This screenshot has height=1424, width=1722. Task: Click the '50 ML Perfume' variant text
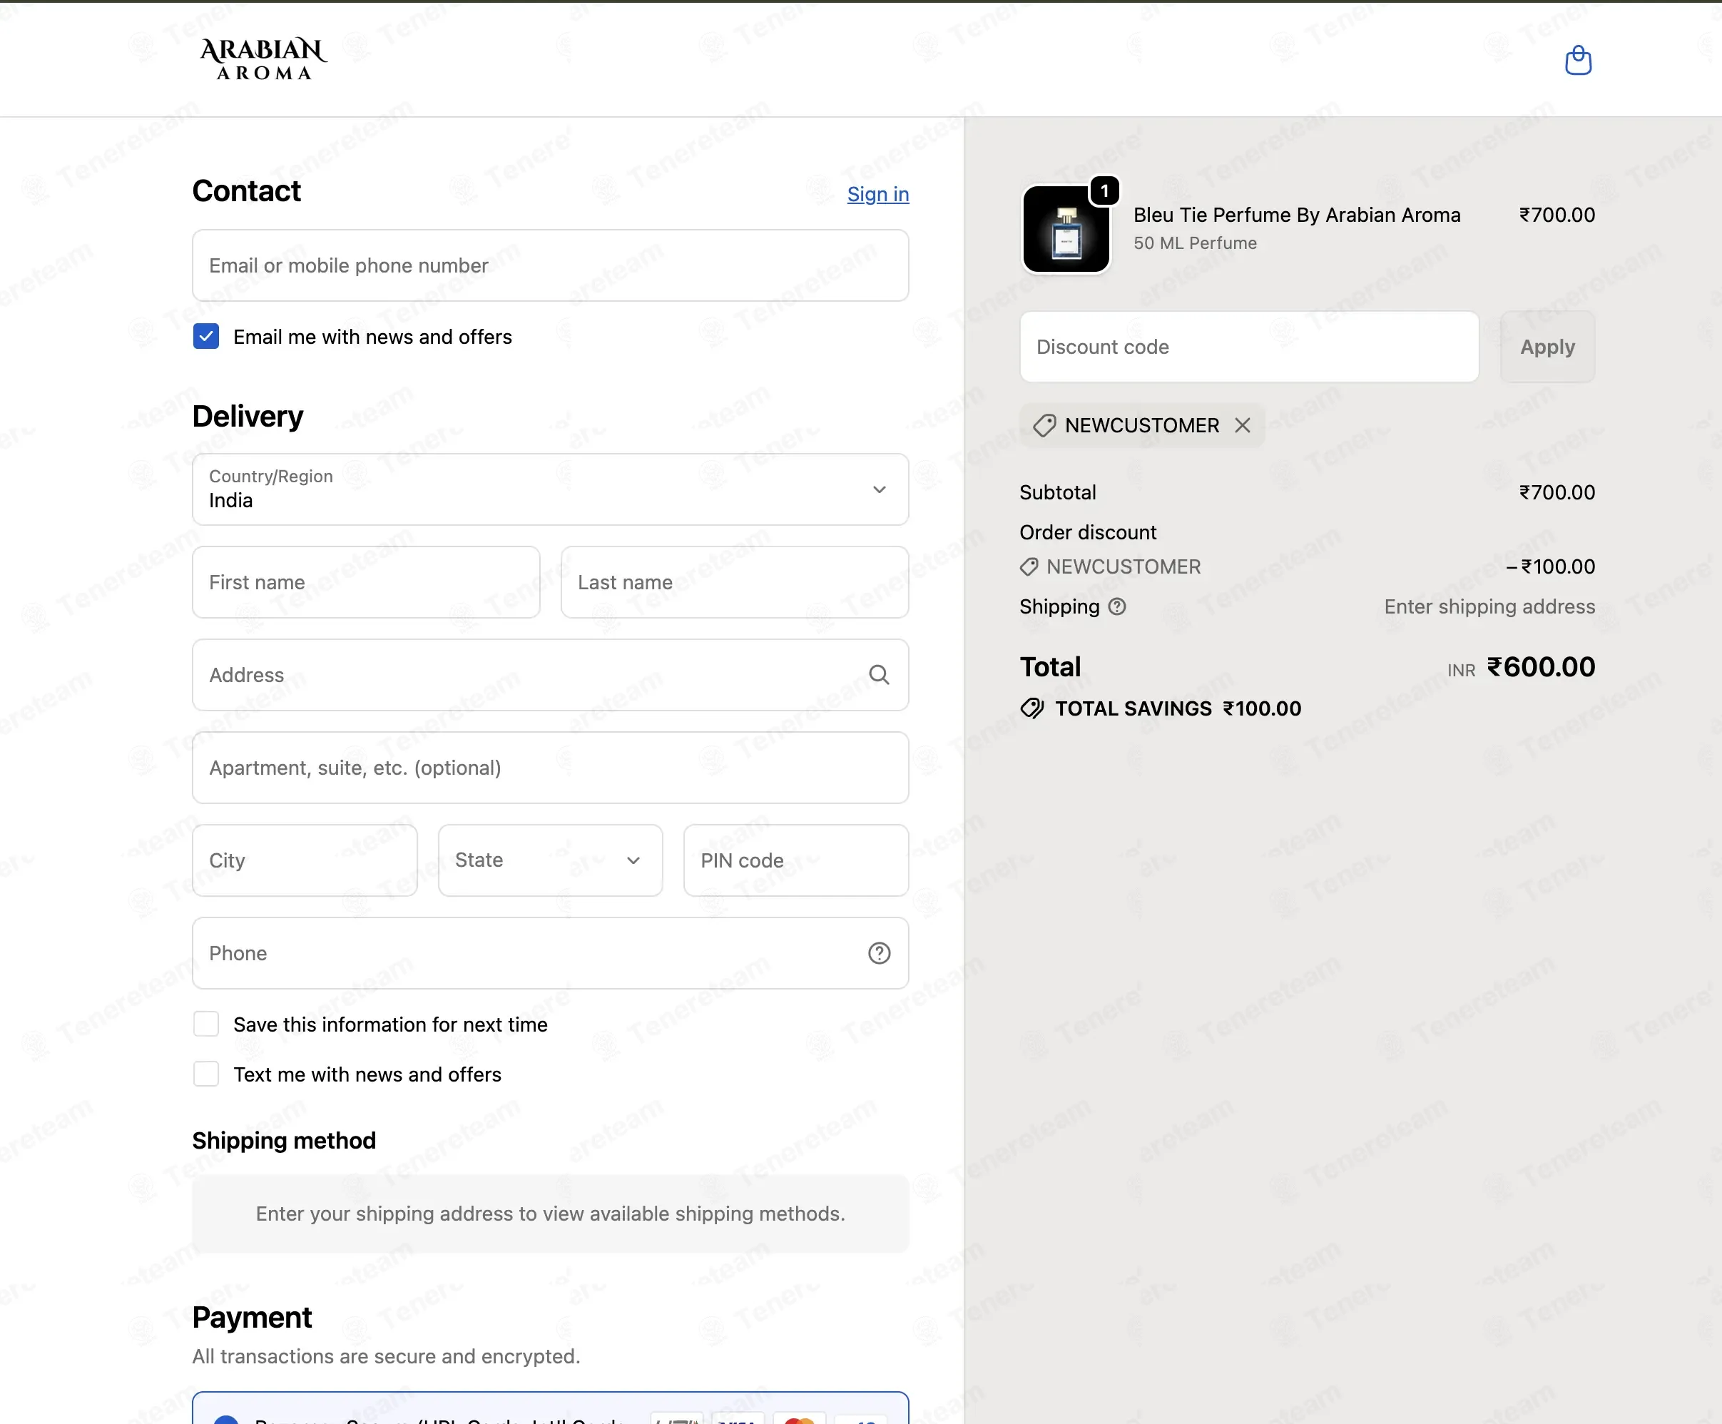coord(1195,243)
